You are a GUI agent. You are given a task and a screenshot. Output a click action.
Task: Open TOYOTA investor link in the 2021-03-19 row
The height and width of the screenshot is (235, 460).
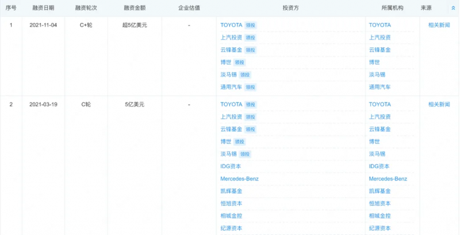point(231,105)
